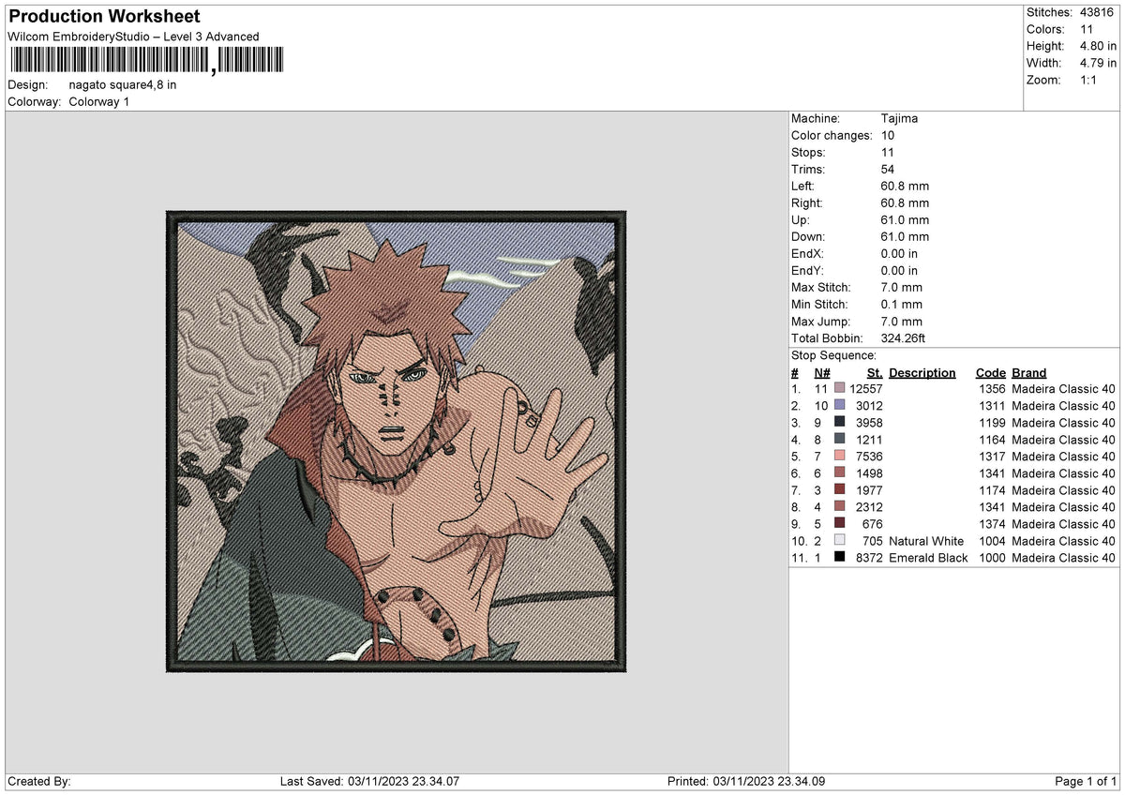Click the Stop Sequence heading

tap(833, 355)
